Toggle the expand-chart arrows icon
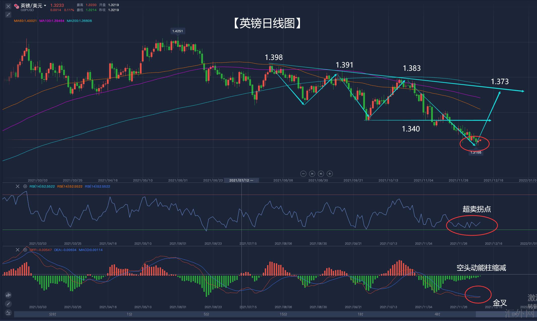 click(x=8, y=15)
